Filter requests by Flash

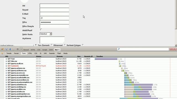(x=59, y=53)
